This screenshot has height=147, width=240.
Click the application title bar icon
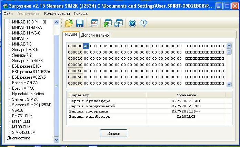[x=5, y=6]
